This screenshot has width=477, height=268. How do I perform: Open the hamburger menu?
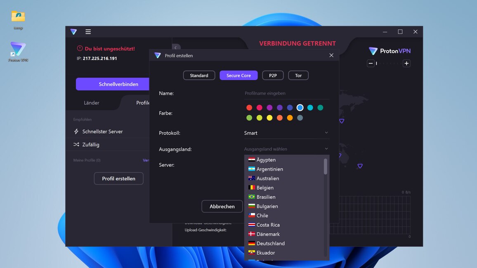(88, 31)
